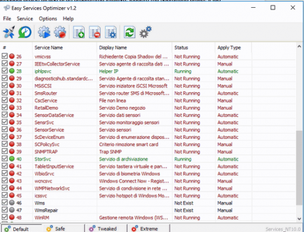Click the gear with red stop icon

coord(60,32)
